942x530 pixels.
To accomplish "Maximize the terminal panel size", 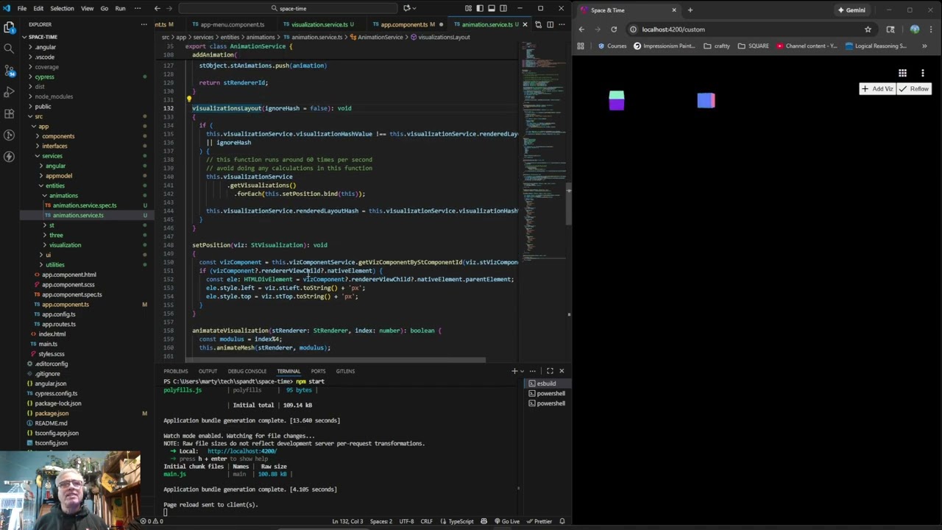I will point(550,371).
